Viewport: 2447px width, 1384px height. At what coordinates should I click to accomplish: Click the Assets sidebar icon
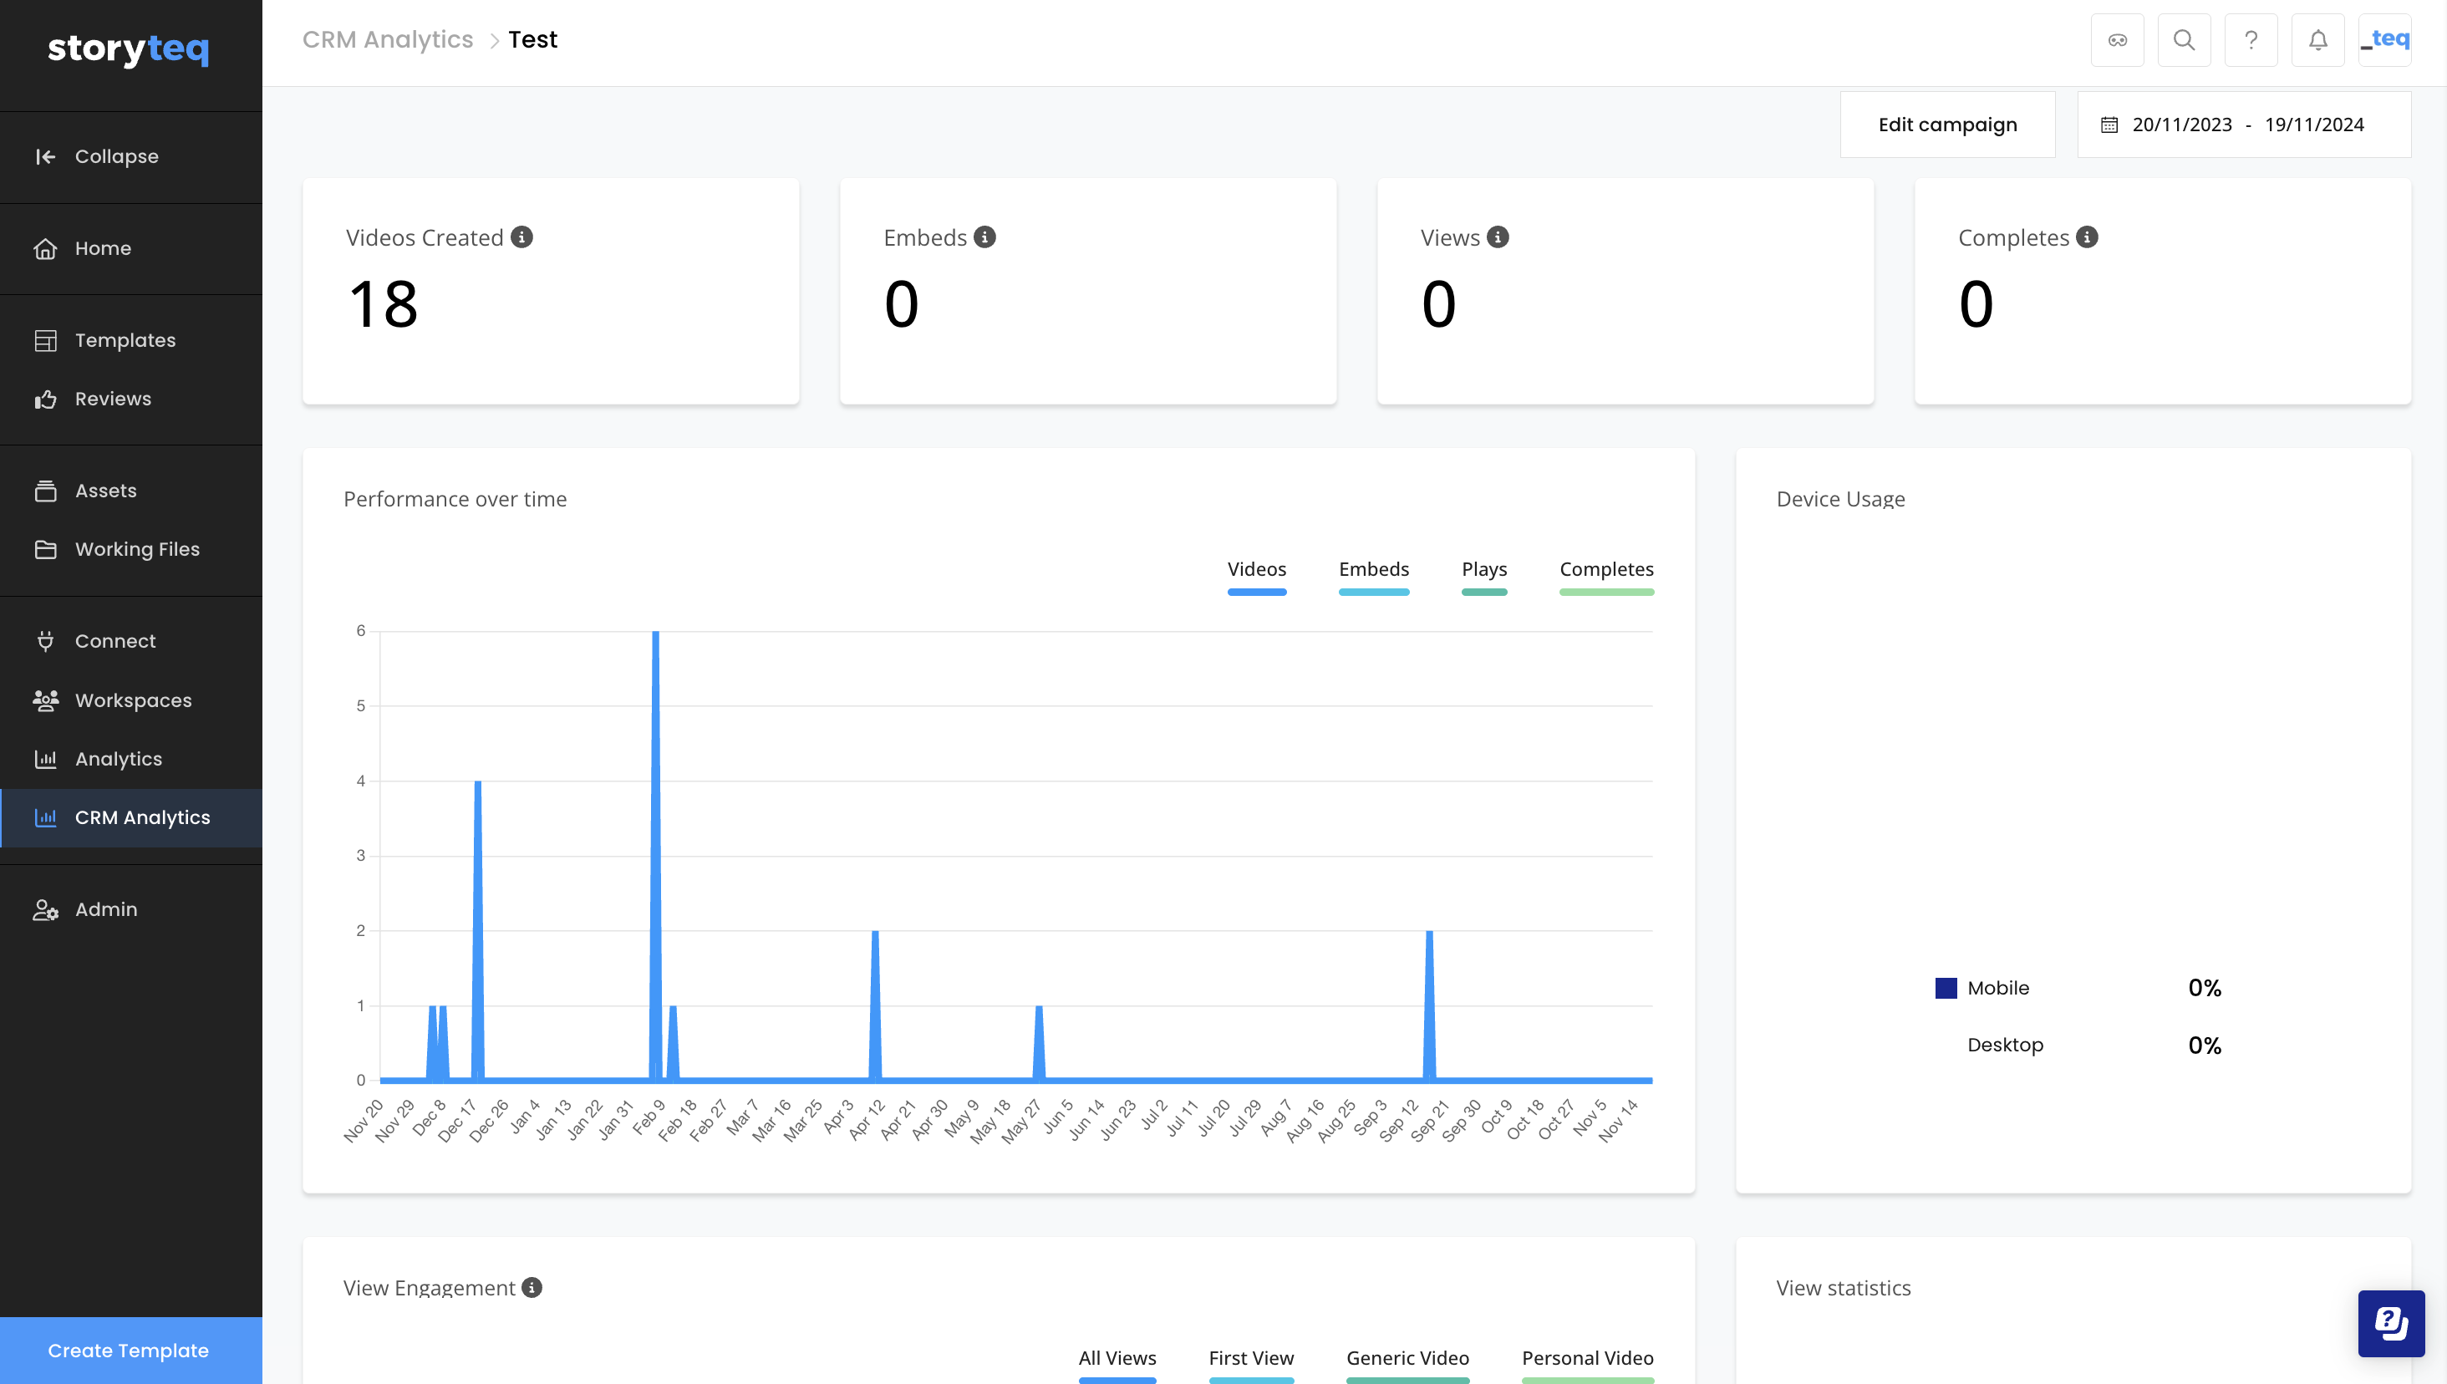click(x=45, y=490)
